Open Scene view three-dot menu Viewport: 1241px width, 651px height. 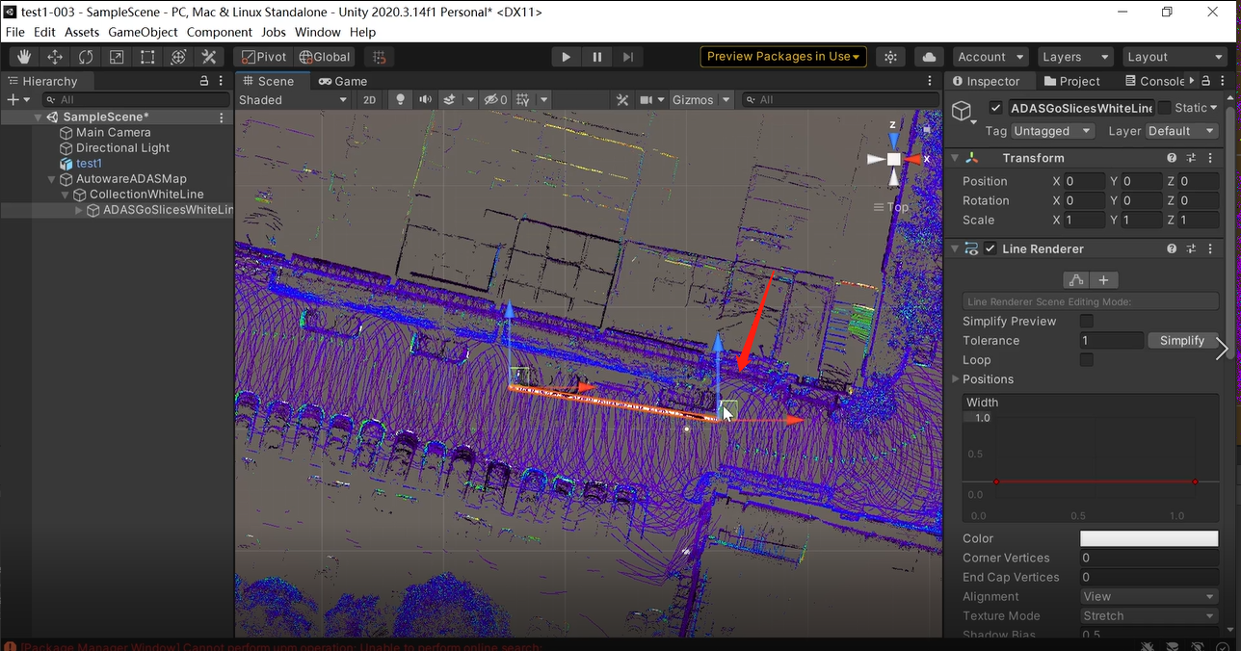pyautogui.click(x=930, y=81)
